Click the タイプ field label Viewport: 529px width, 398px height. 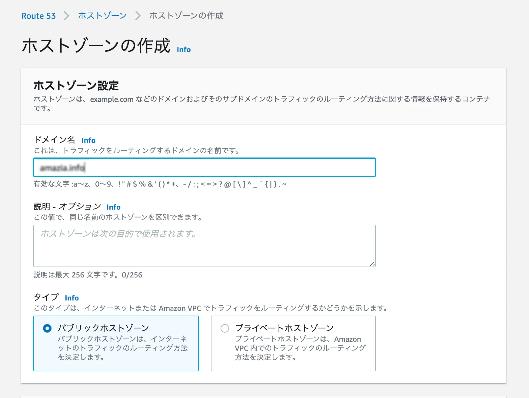click(46, 297)
